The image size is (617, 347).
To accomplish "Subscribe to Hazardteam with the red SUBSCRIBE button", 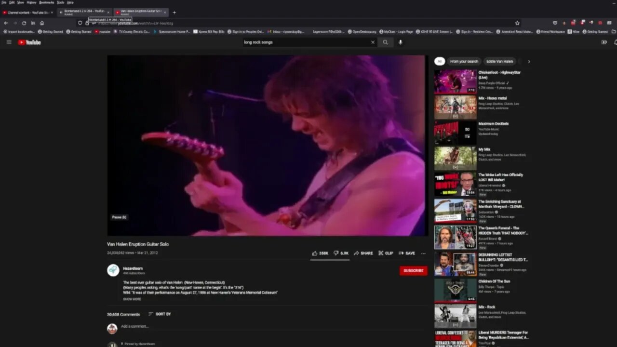I will point(413,270).
